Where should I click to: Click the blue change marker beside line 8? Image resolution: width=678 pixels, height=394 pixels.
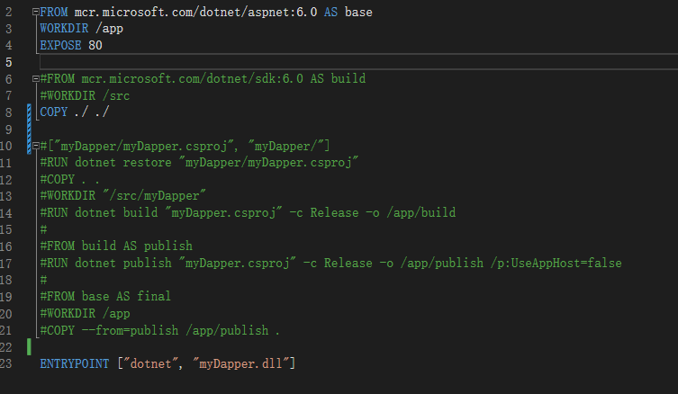(x=30, y=112)
